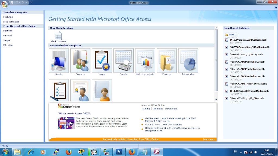
Task: Open recent file SI_DB.accdb
Action: click(247, 98)
